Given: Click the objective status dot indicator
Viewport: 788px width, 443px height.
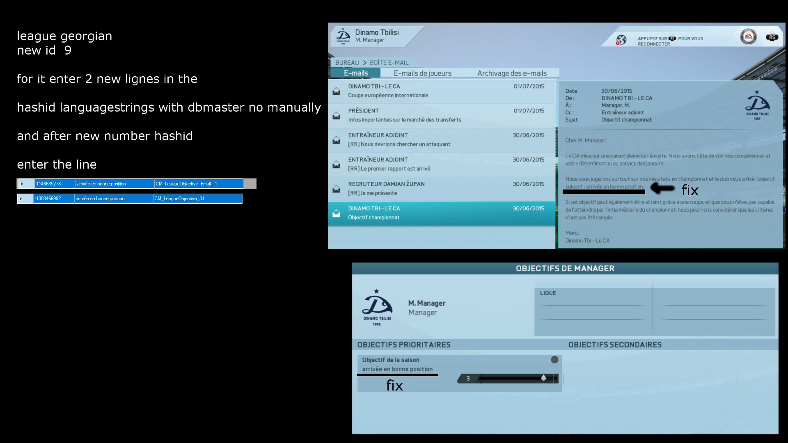Looking at the screenshot, I should point(554,360).
